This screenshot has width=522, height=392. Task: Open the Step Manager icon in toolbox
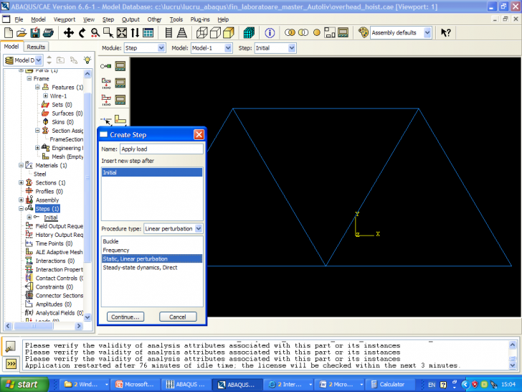pyautogui.click(x=120, y=65)
